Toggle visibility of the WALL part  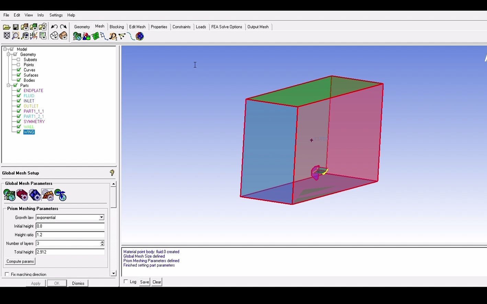(19, 126)
